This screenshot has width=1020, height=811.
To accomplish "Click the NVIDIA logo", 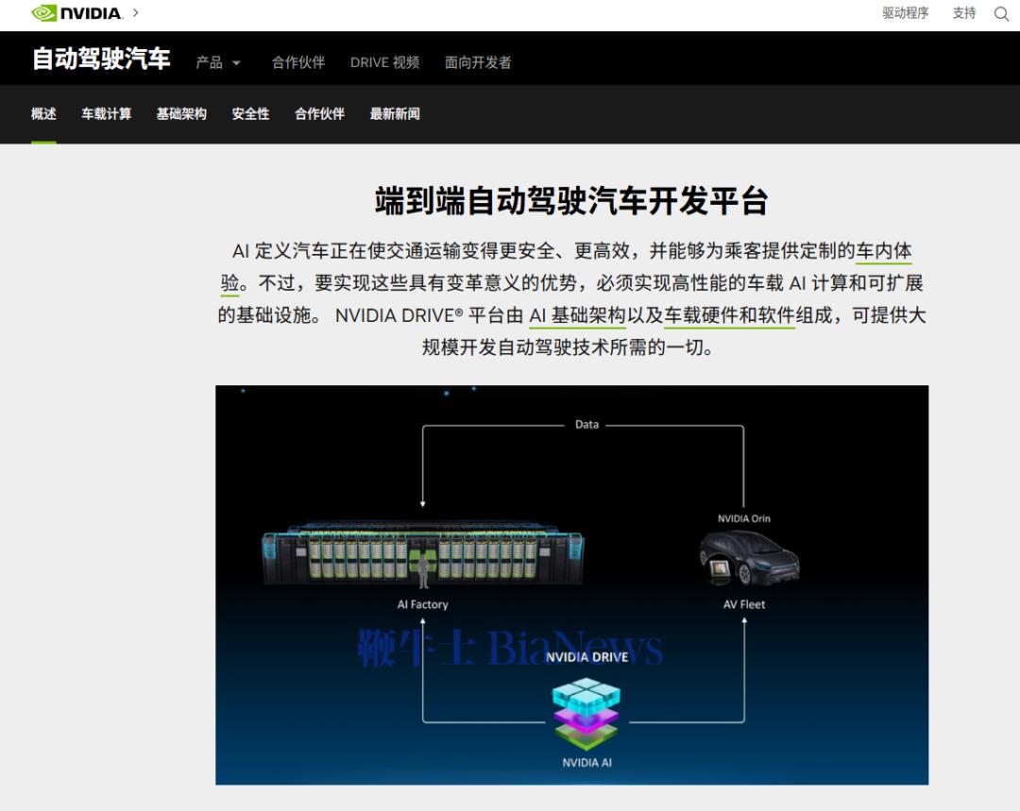I will tap(76, 13).
